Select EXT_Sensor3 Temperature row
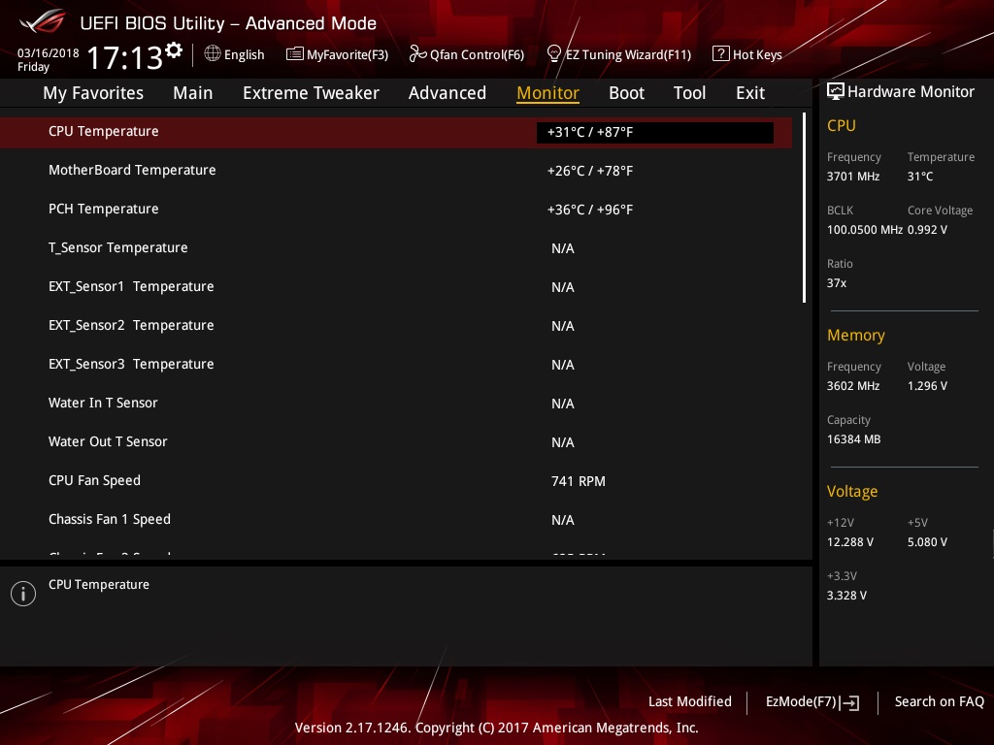Image resolution: width=994 pixels, height=745 pixels. coord(396,365)
